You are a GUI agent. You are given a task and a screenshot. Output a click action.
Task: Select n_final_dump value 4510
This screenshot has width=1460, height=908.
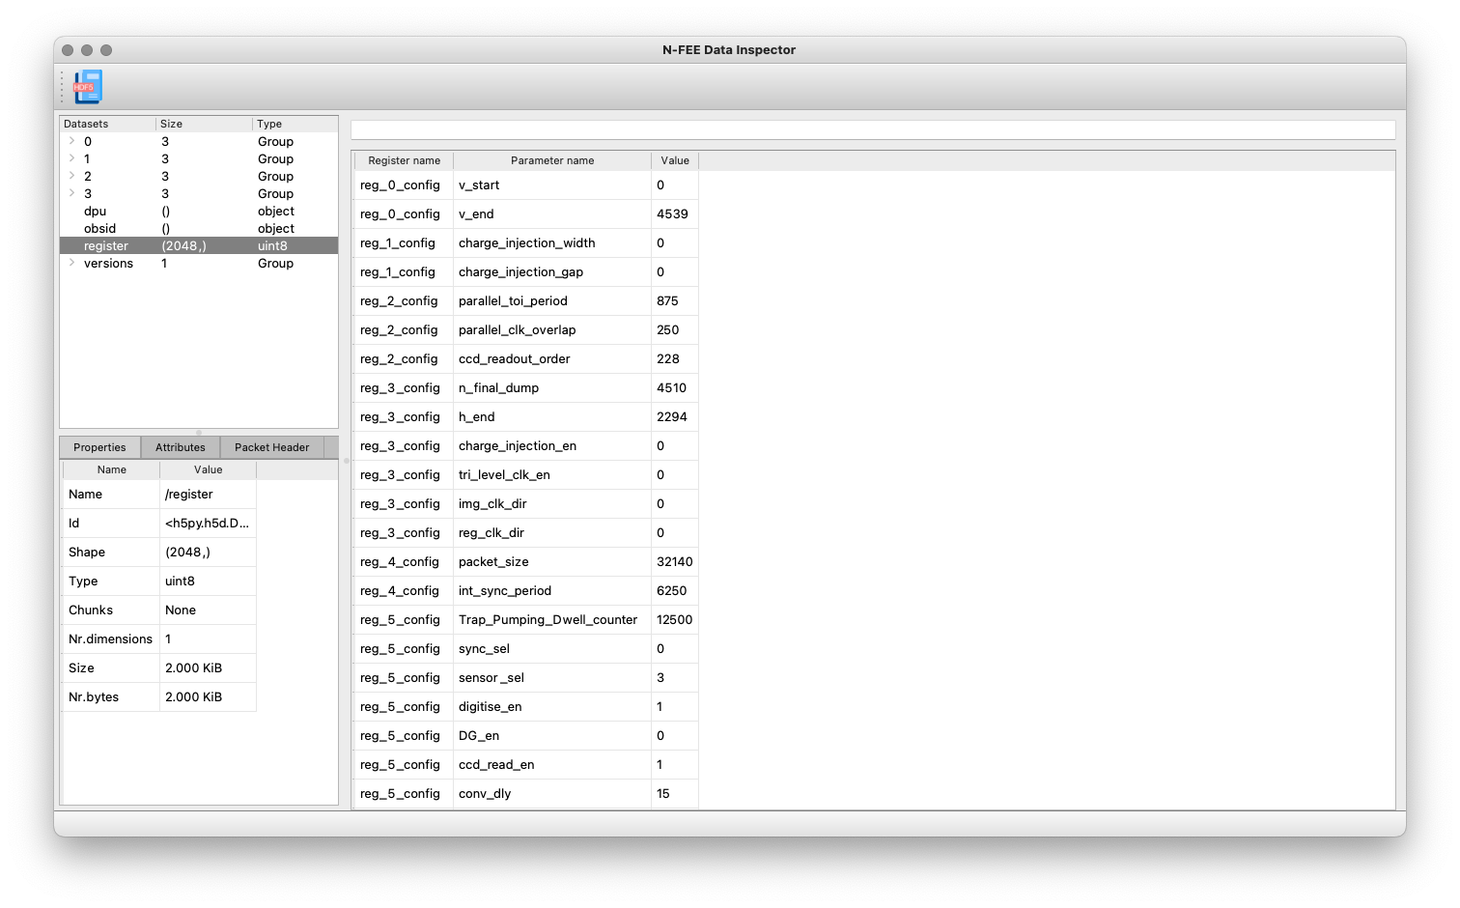(675, 388)
